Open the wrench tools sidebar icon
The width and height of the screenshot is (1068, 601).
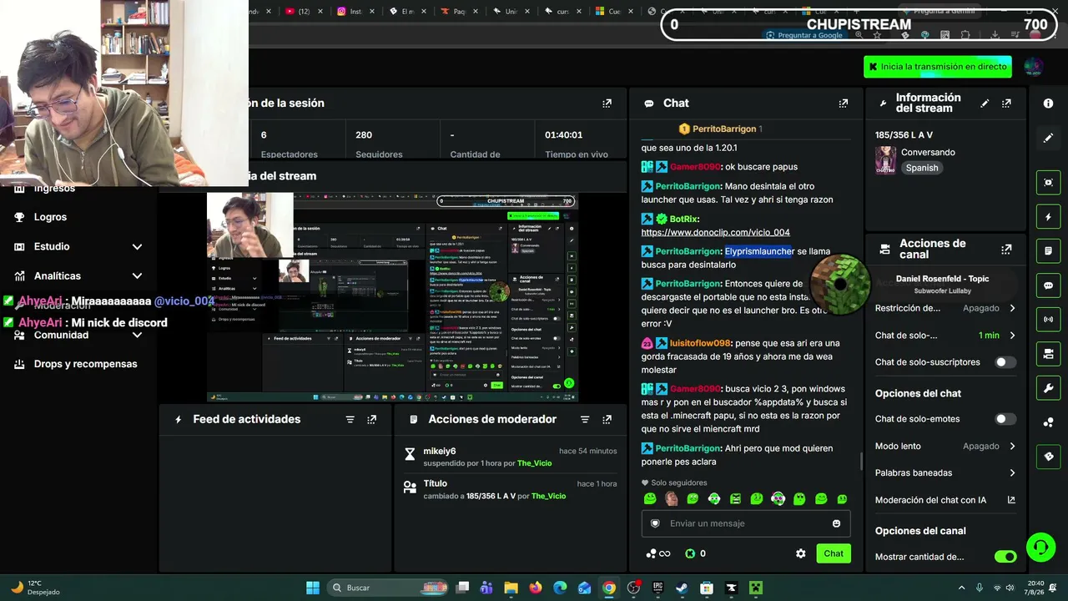point(1048,388)
